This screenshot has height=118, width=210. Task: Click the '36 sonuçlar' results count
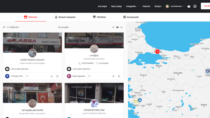[x=63, y=27]
